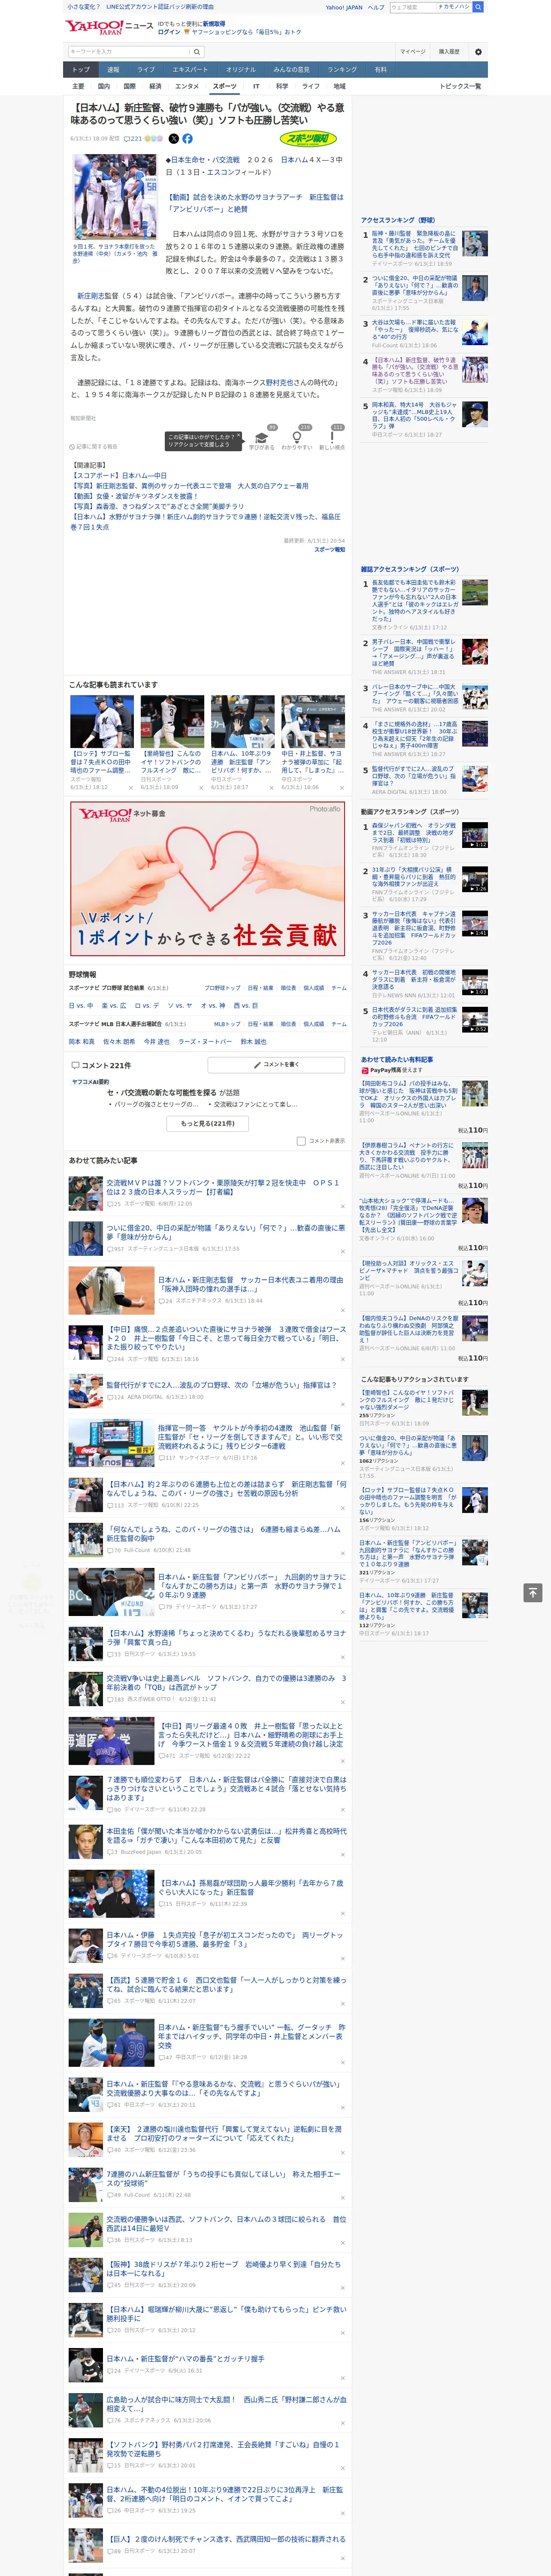Click the main article photo thumbnail
Viewport: 551px width, 2576px height.
114,197
